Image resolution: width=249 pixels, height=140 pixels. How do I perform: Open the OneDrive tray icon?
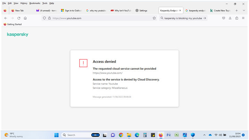[210, 135]
